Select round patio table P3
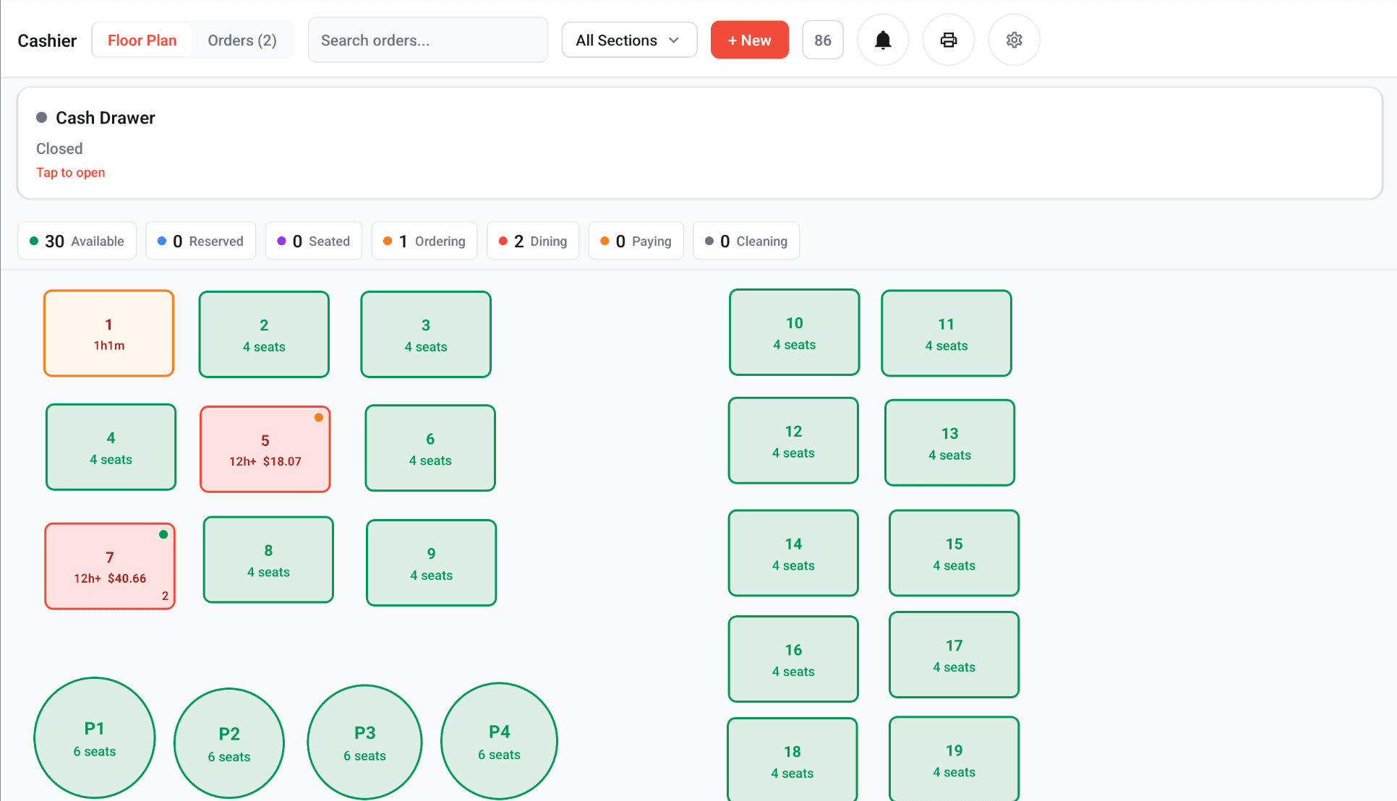 [x=364, y=742]
